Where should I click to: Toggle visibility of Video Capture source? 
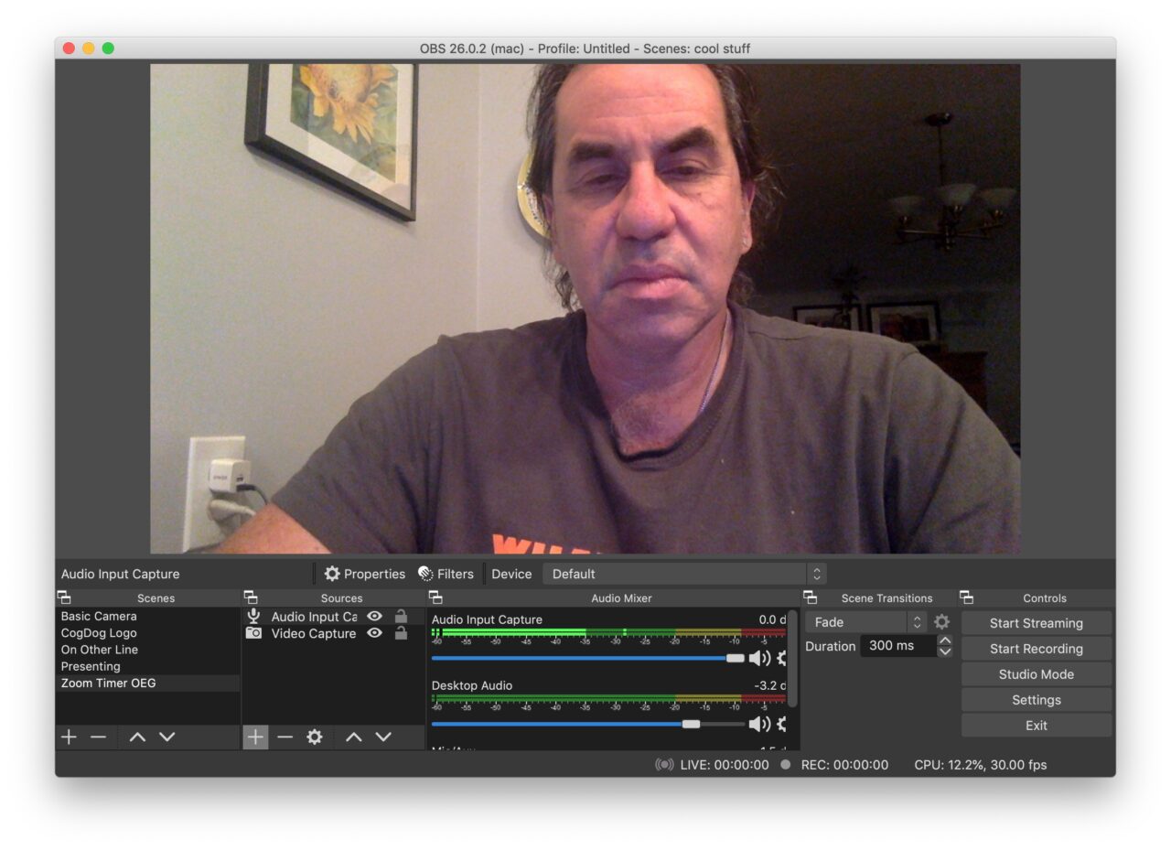click(x=374, y=633)
